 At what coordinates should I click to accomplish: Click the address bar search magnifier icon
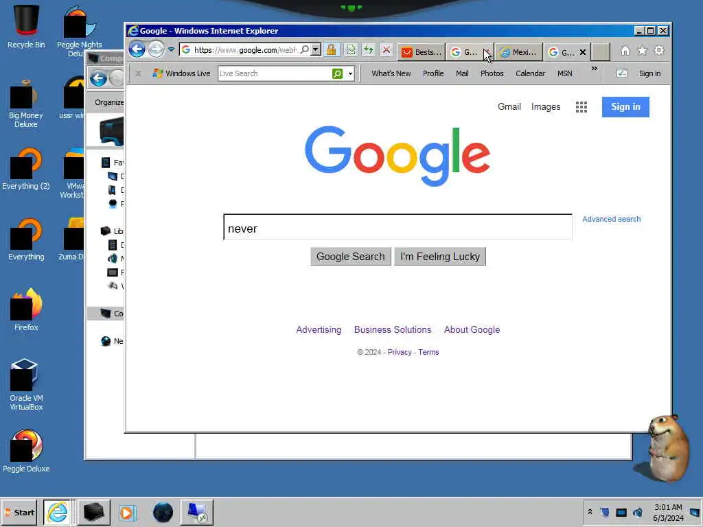[x=304, y=49]
